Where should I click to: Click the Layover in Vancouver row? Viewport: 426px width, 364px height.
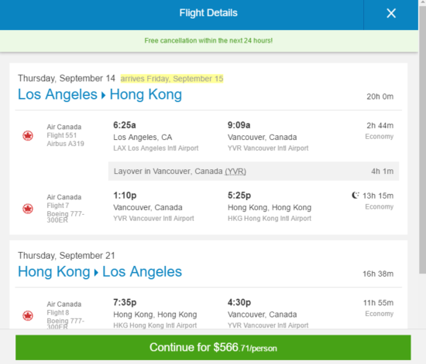[x=253, y=172]
